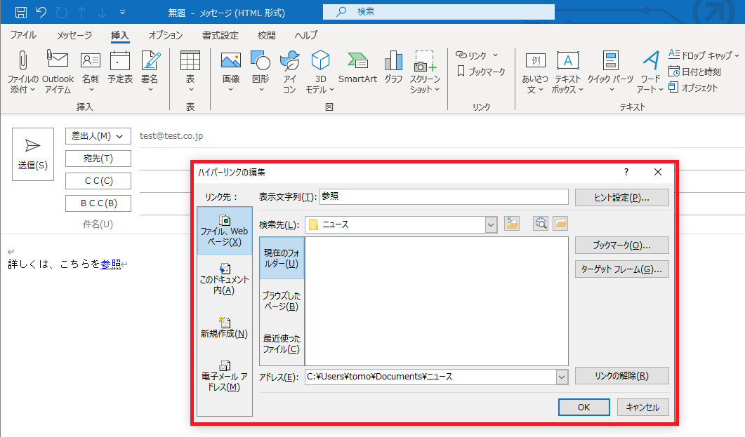Image resolution: width=745 pixels, height=437 pixels.
Task: Click the up-one-folder icon in dialog
Action: [512, 224]
